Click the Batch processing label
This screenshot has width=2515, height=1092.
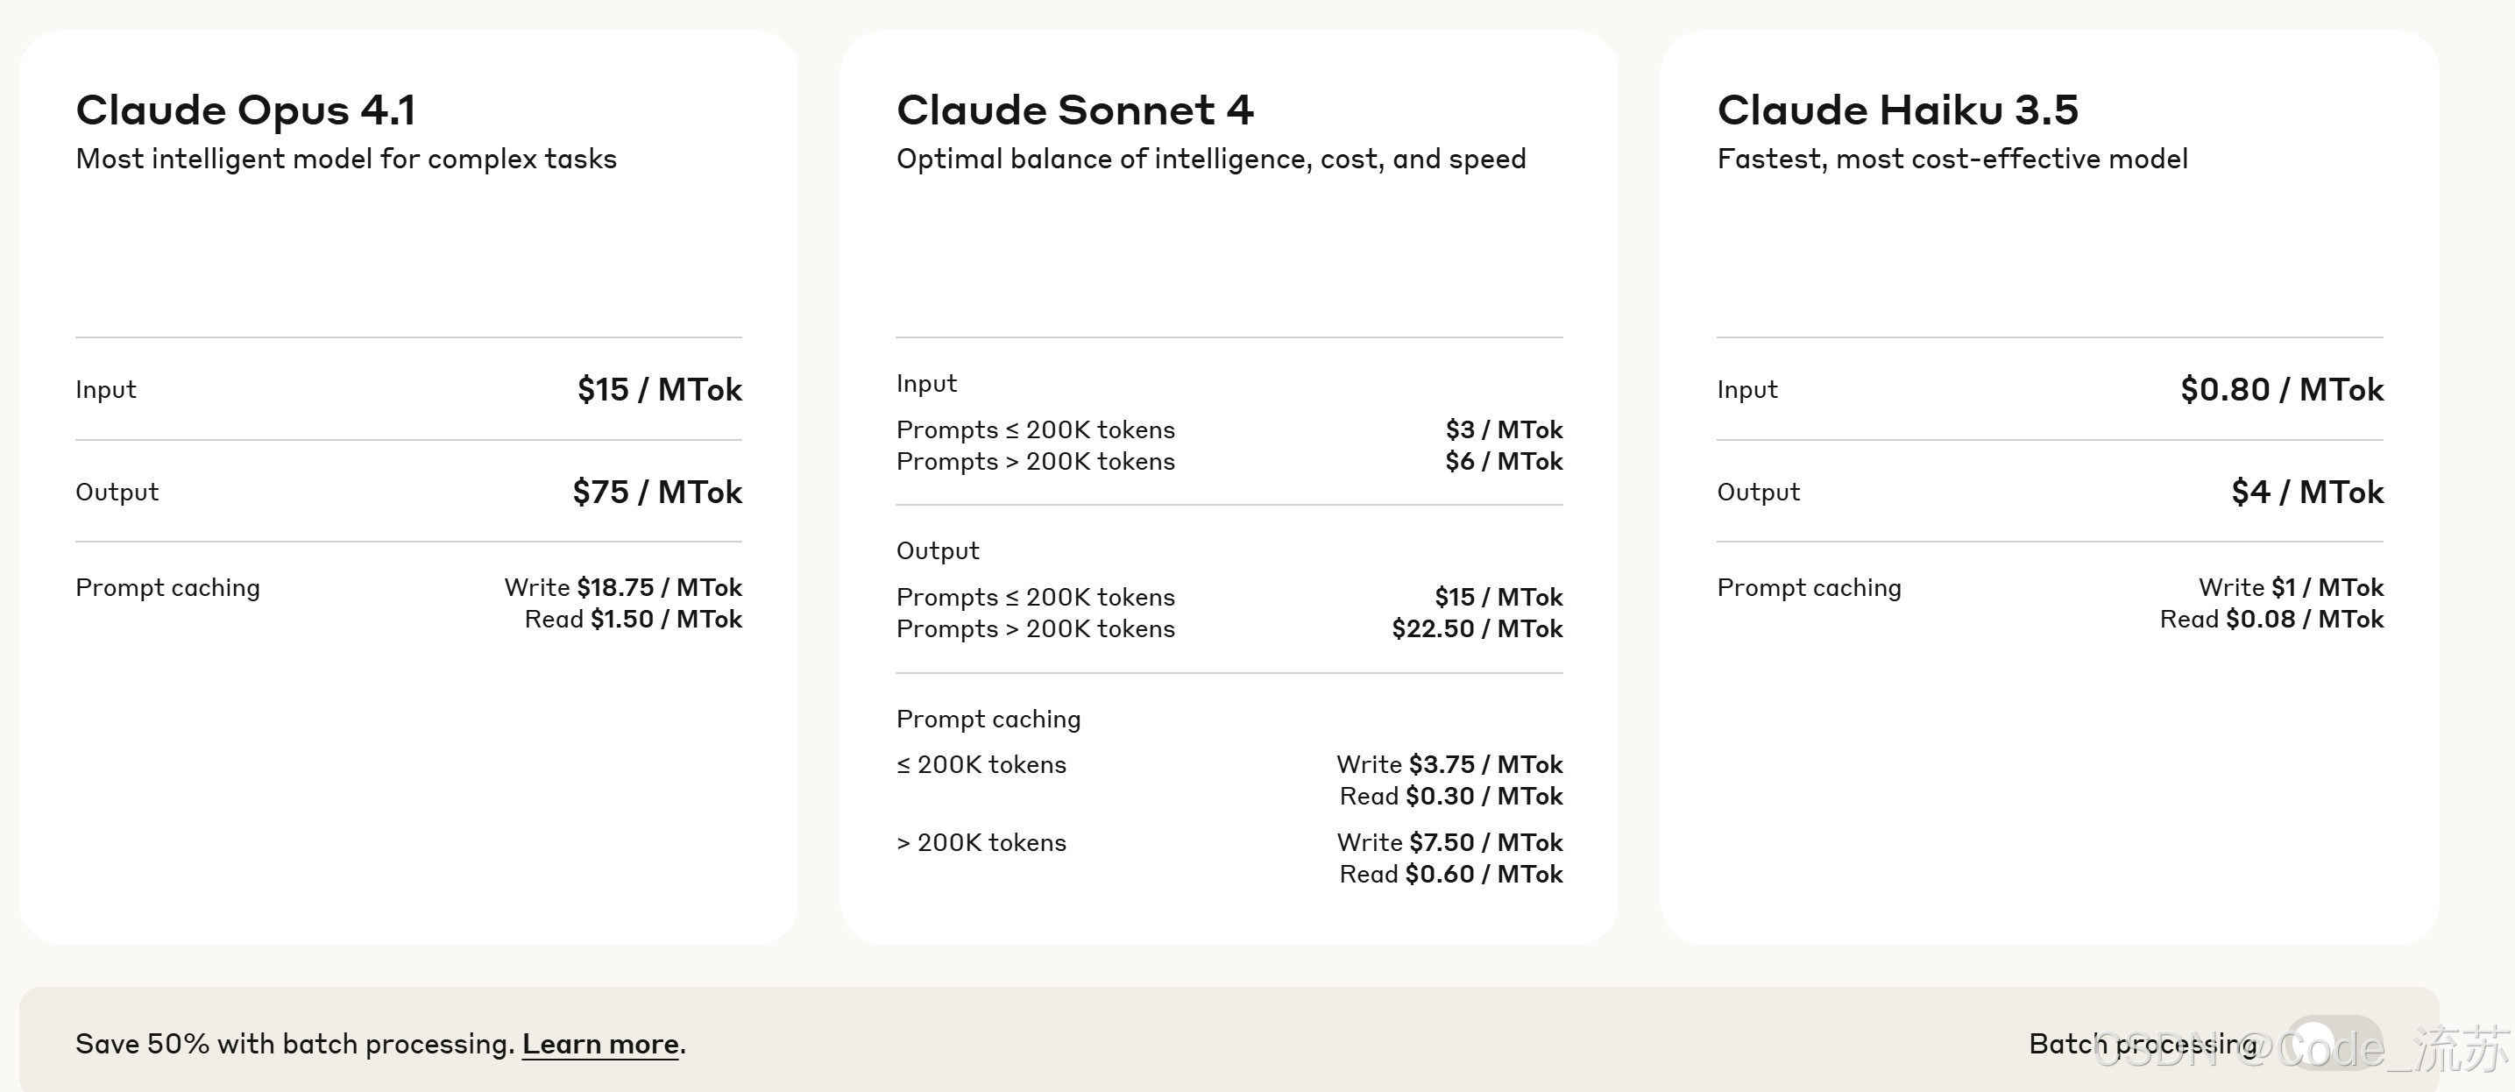tap(2143, 1044)
